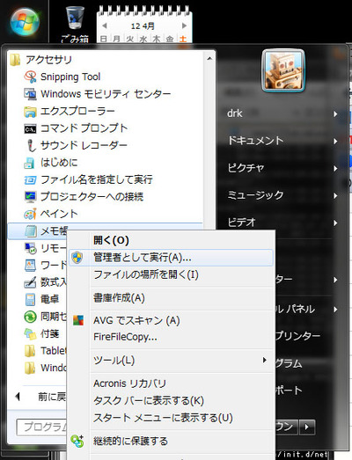Screen dimensions: 352x460
Task: Open the ごみ箱 recycle bin icon
Action: pyautogui.click(x=75, y=18)
